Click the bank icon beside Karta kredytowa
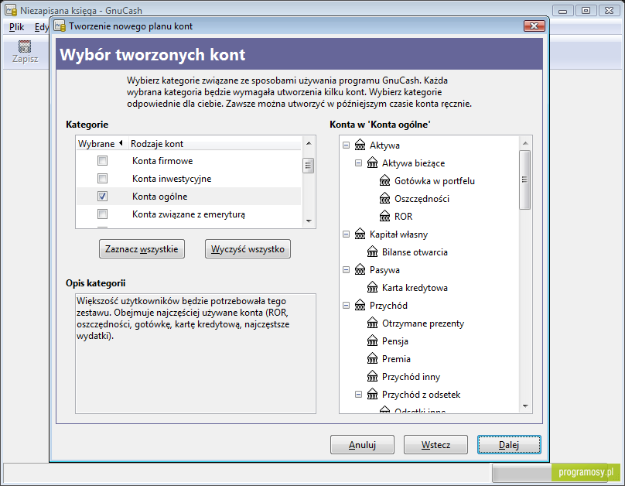Viewport: 625px width, 486px height. pyautogui.click(x=372, y=287)
